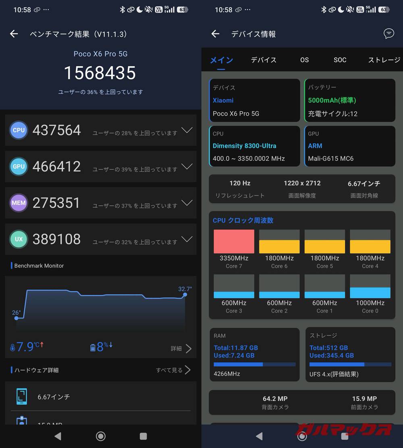Tap the total score 1568435
The image size is (403, 448).
tap(100, 73)
